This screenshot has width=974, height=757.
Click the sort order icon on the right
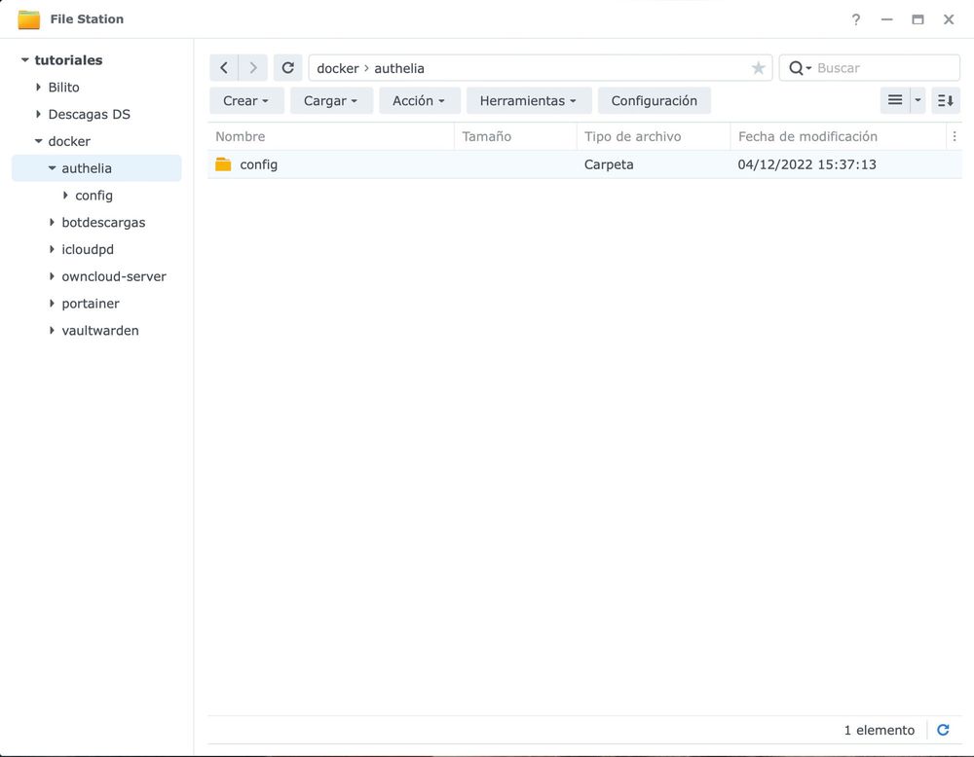pyautogui.click(x=944, y=99)
